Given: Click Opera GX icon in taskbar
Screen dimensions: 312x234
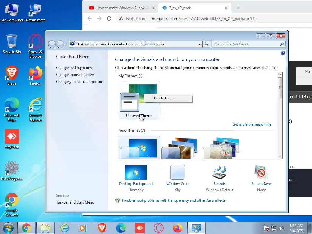Looking at the screenshot, I should click(x=159, y=228).
